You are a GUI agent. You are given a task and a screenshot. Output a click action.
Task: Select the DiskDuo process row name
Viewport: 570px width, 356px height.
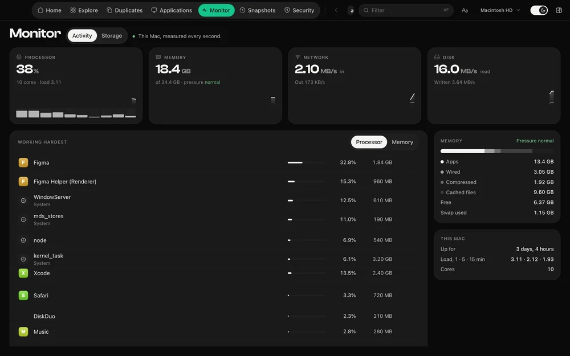click(44, 316)
